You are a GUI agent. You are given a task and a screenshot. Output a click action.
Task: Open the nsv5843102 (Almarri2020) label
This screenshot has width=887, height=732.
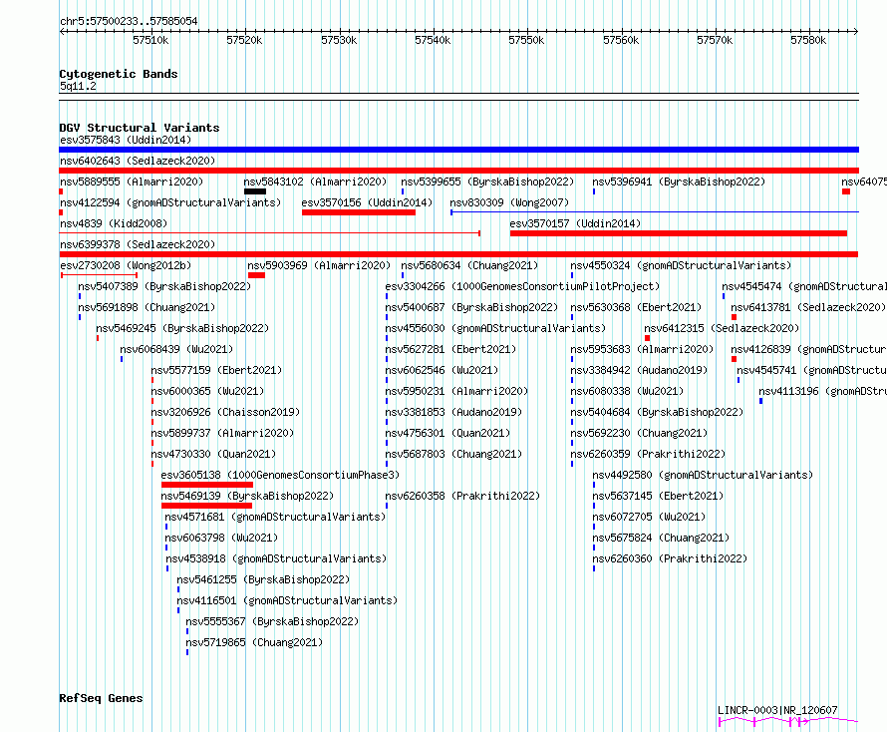coord(315,182)
